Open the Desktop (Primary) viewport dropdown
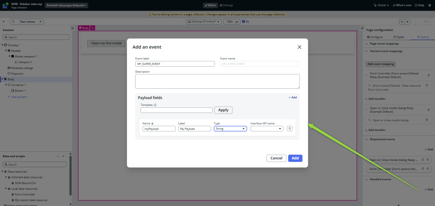435x206 pixels. click(203, 22)
